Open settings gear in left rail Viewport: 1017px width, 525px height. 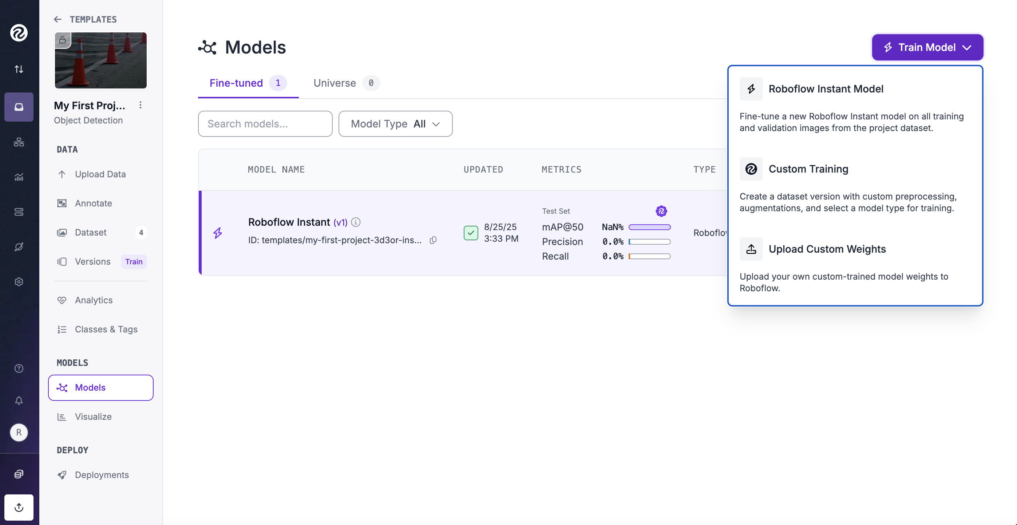click(19, 282)
